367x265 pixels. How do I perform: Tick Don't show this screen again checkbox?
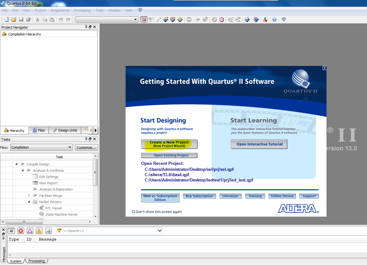[133, 212]
